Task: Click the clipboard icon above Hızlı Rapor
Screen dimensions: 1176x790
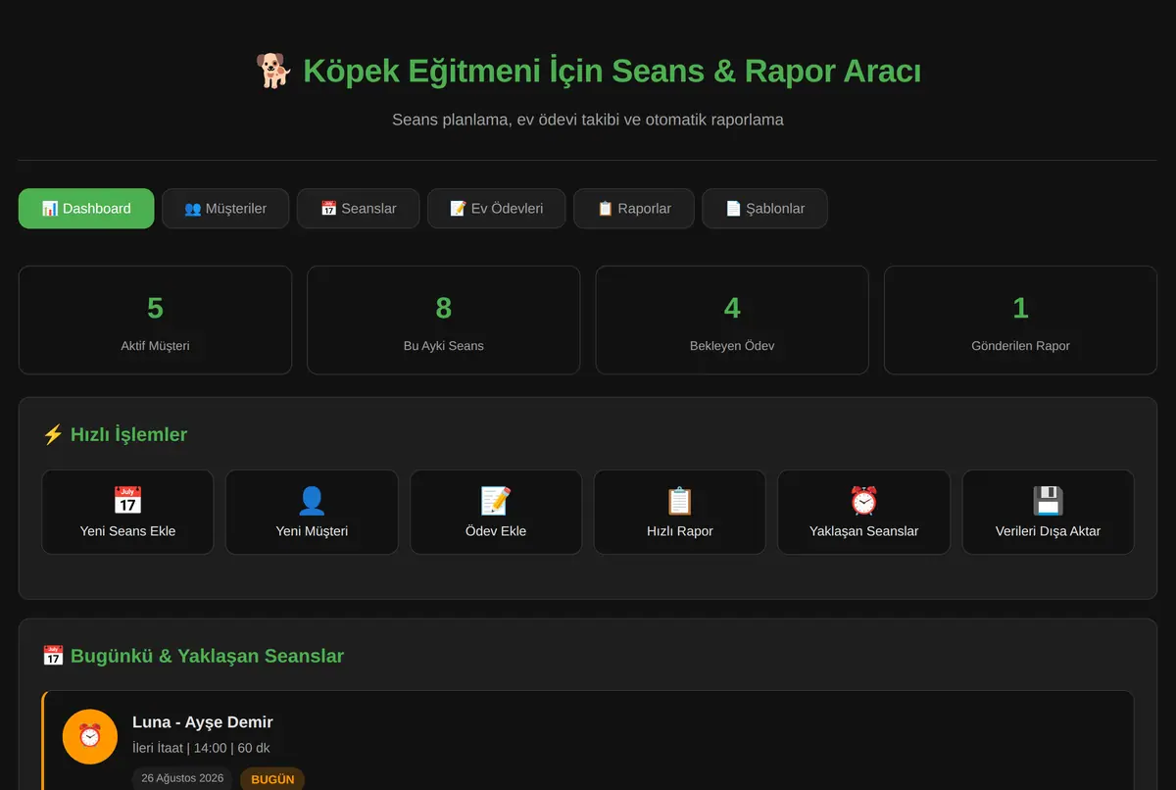Action: (680, 501)
